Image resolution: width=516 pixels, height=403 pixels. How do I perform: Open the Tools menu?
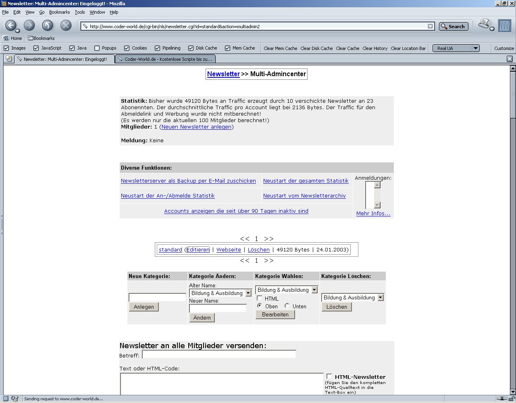pos(80,12)
